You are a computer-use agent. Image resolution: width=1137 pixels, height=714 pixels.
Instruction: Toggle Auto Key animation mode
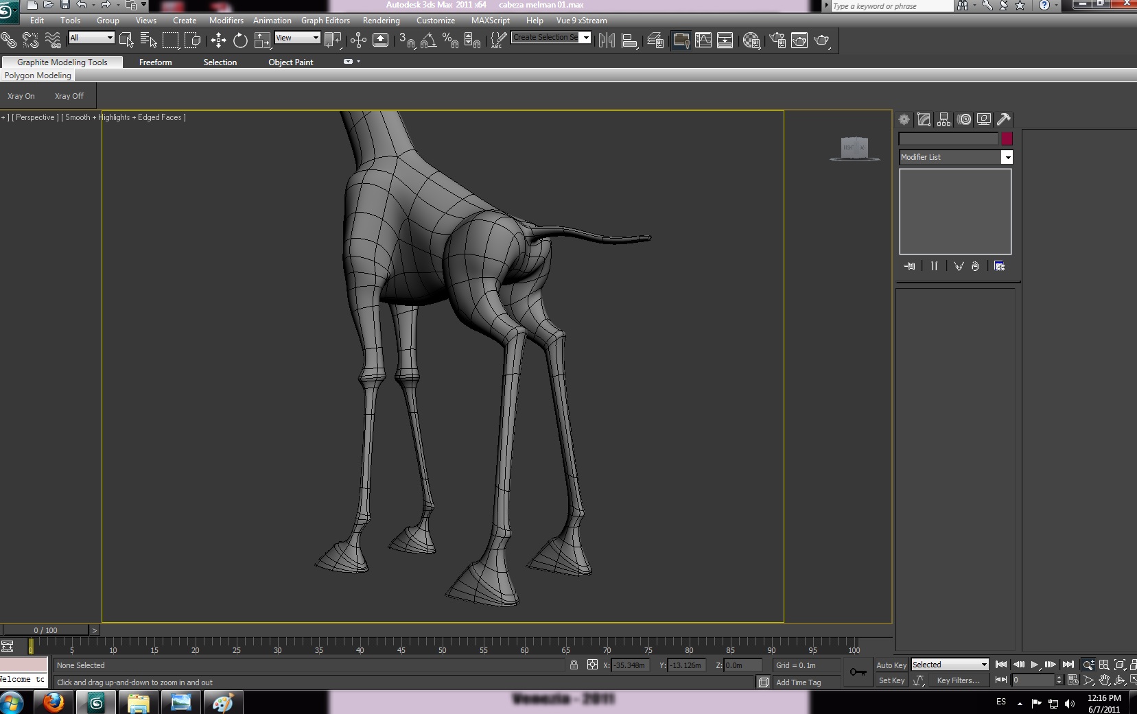(891, 665)
